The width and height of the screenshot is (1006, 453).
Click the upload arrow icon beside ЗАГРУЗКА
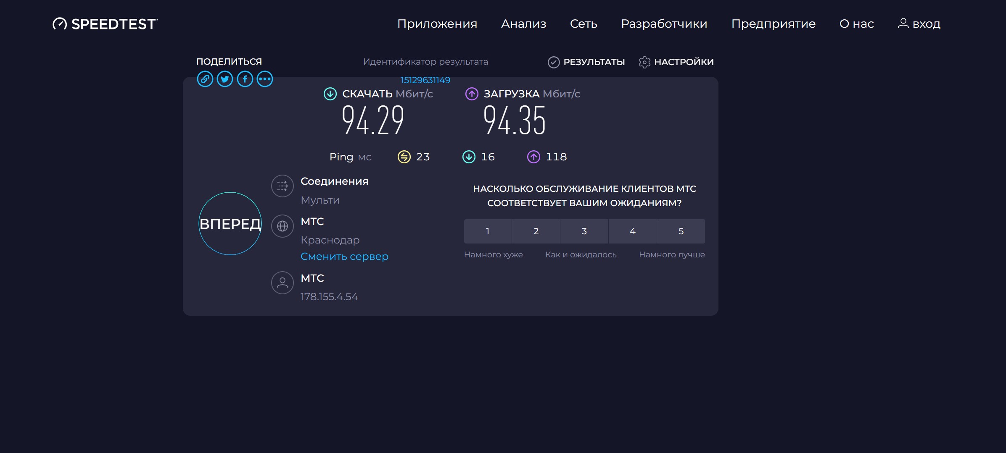coord(472,94)
